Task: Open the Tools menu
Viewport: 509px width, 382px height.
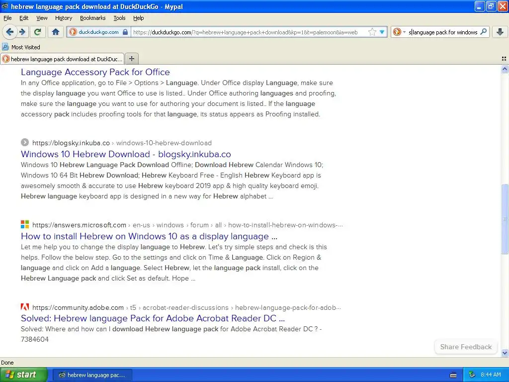Action: coord(119,18)
